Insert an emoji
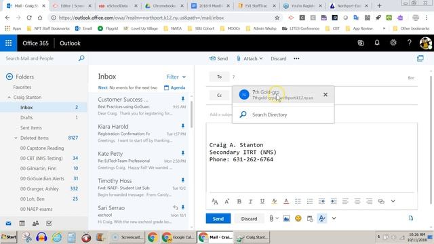 (298, 218)
